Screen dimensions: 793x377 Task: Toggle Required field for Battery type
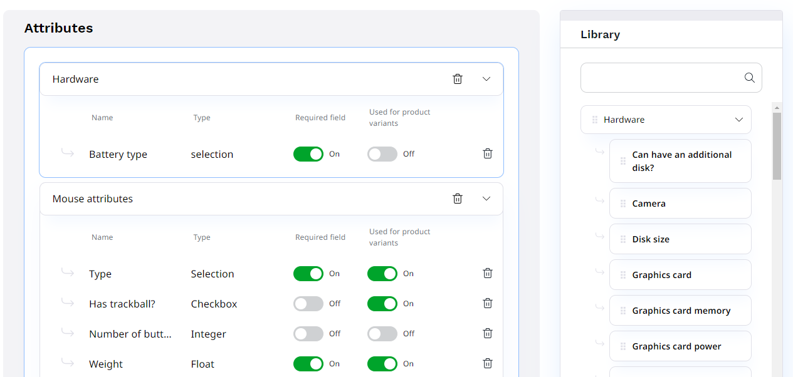tap(308, 154)
